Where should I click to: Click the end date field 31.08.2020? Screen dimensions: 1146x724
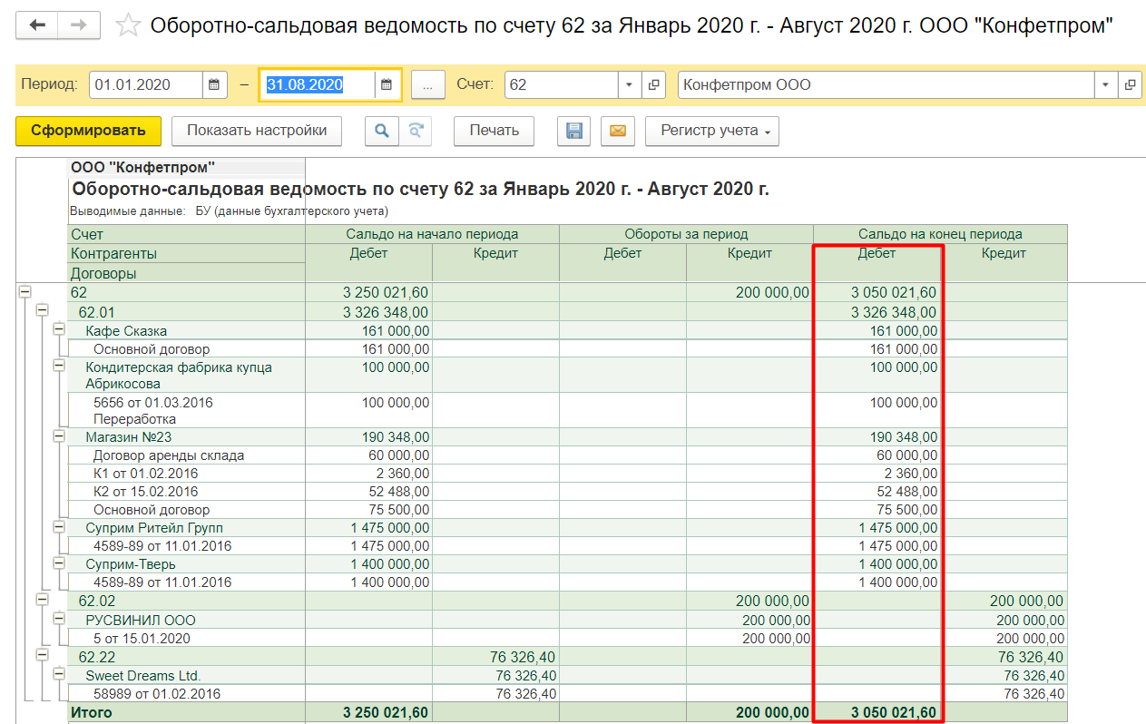point(318,84)
